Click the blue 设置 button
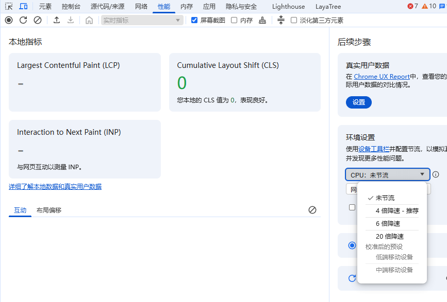The image size is (447, 302). point(358,102)
